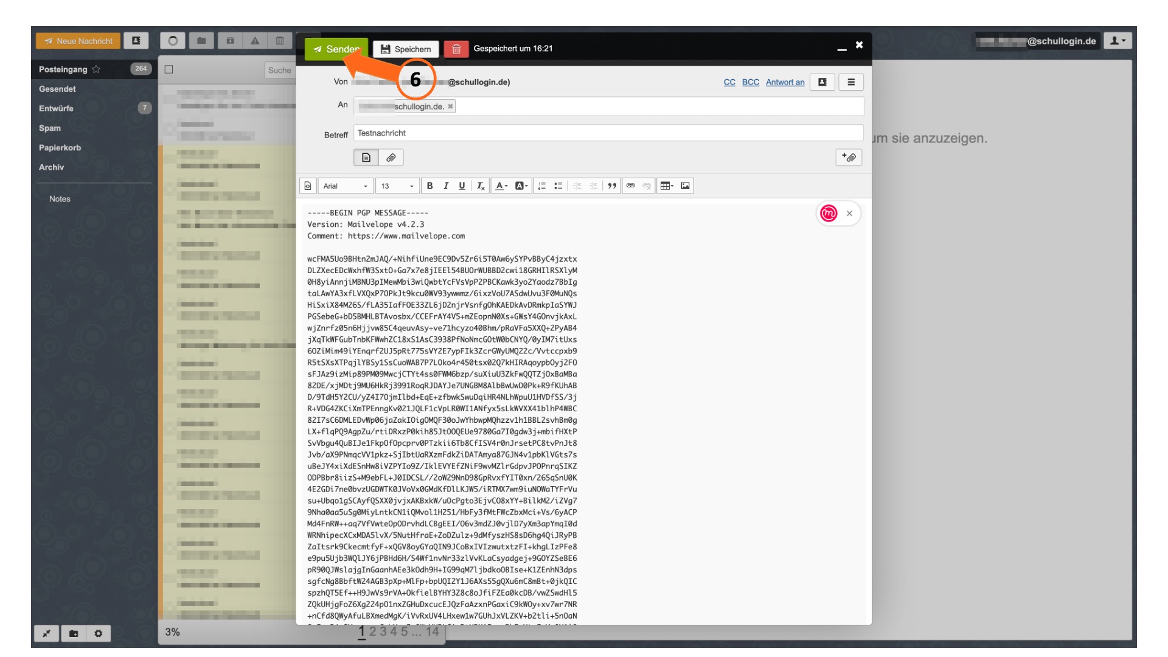The width and height of the screenshot is (1168, 657).
Task: Open the text color picker
Action: point(501,186)
